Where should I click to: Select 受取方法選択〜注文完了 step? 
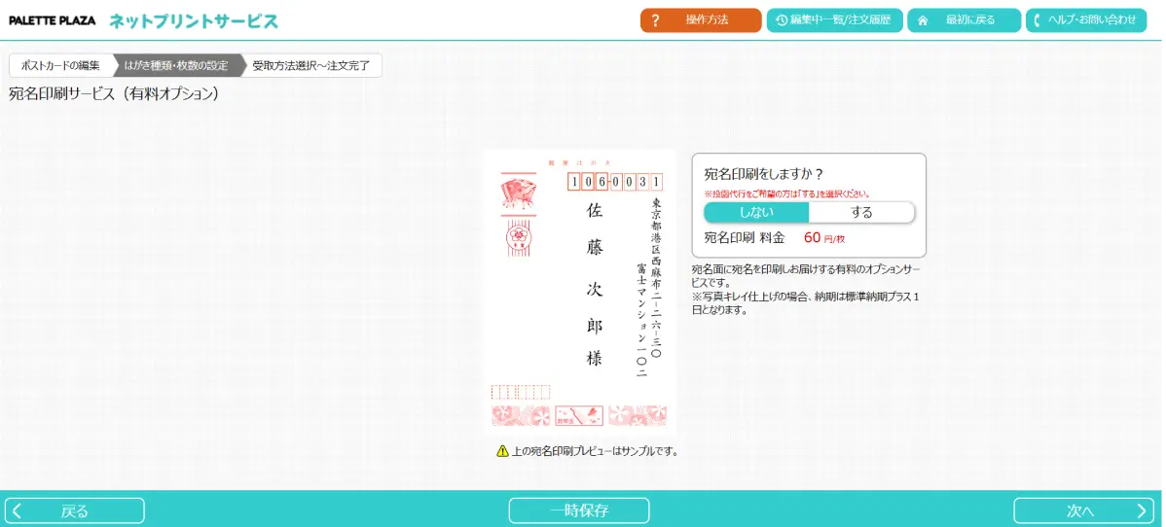(311, 65)
